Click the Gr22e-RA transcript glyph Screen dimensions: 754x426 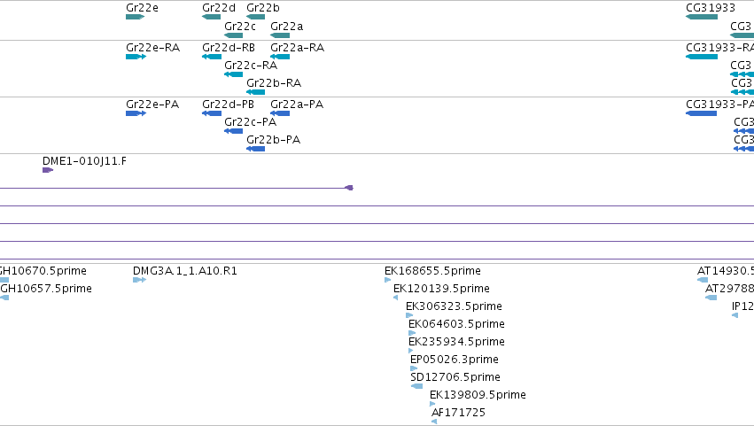pyautogui.click(x=136, y=57)
